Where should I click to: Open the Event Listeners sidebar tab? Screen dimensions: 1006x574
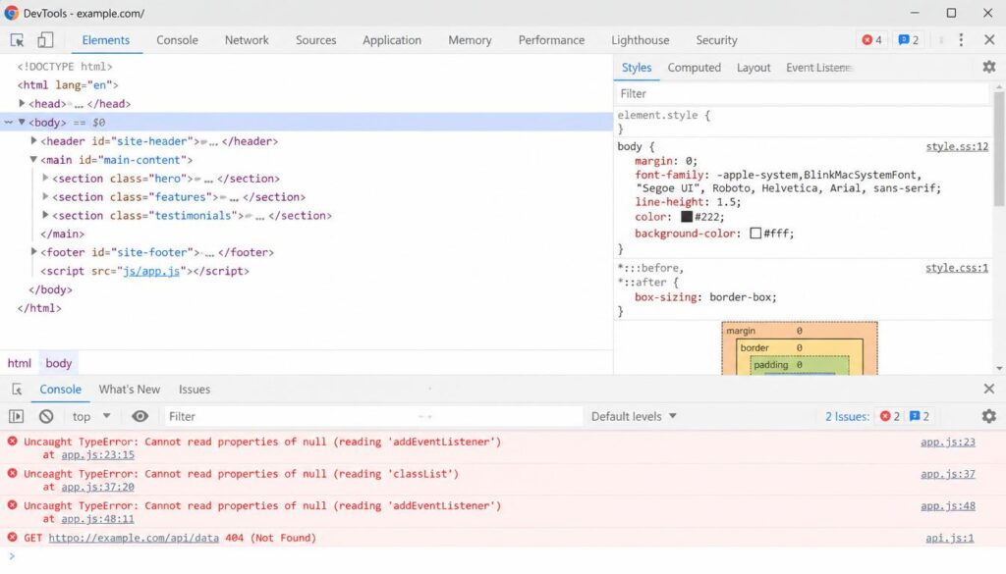818,68
